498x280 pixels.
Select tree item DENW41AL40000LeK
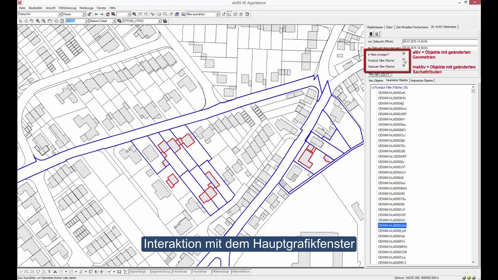coord(392,93)
